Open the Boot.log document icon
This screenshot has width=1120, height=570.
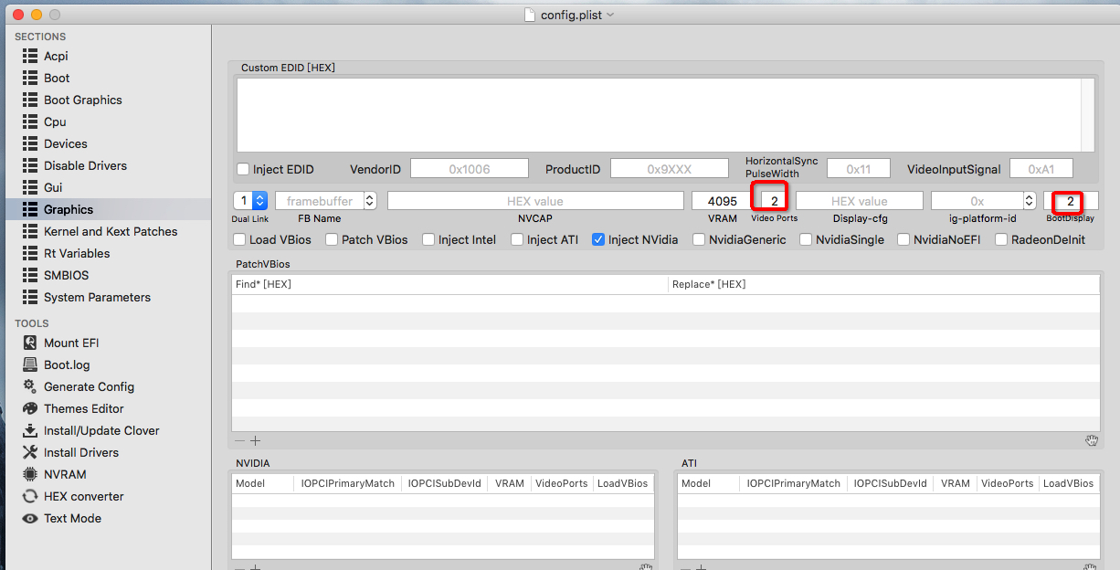[29, 364]
